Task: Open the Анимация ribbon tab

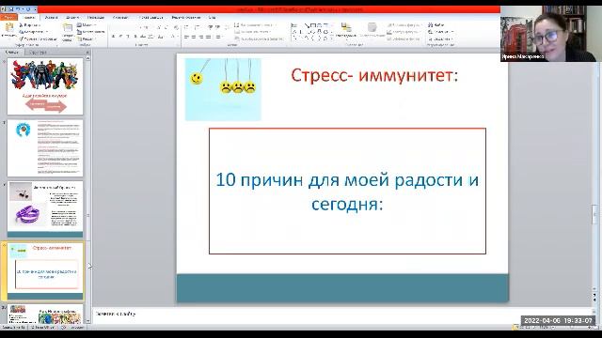Action: click(x=120, y=17)
